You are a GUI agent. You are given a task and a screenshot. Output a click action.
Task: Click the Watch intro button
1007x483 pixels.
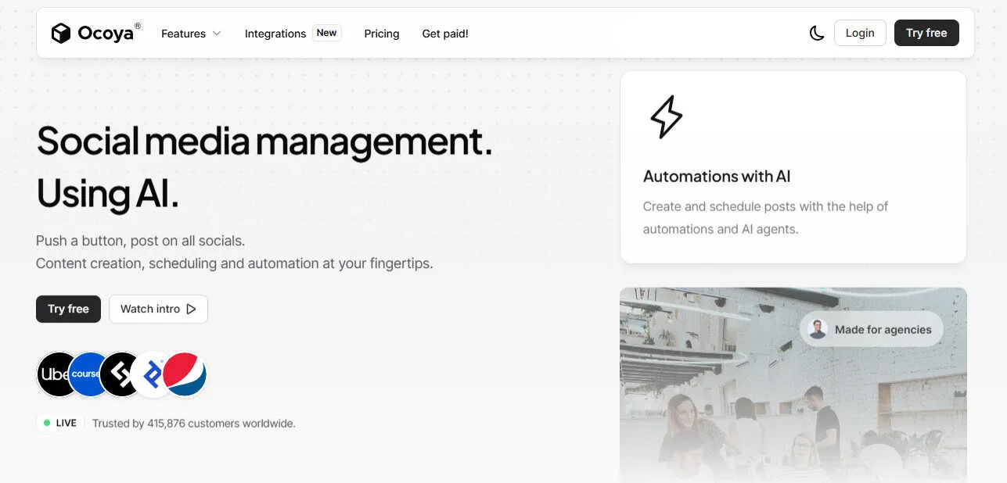pyautogui.click(x=158, y=309)
